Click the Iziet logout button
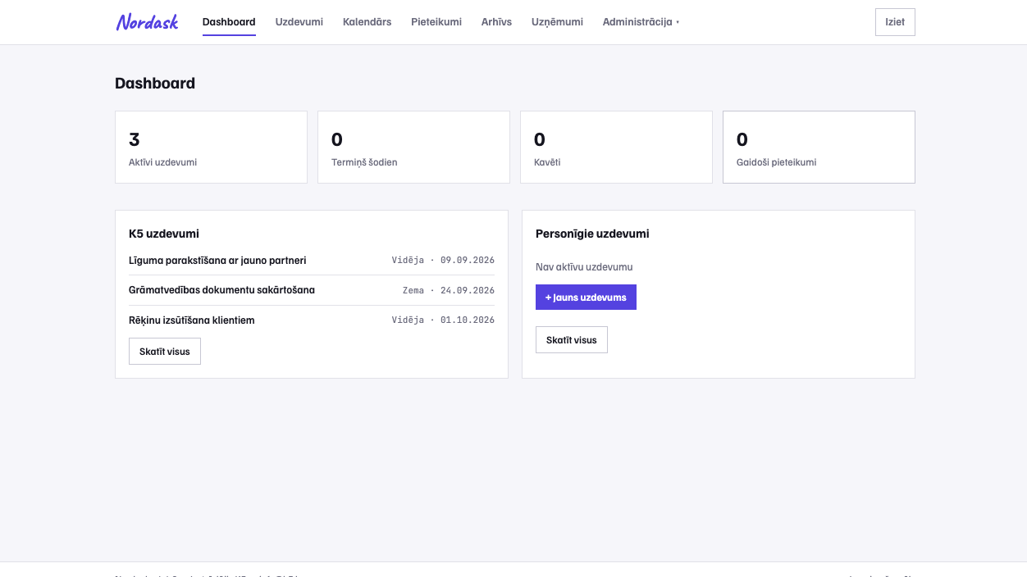 pos(895,22)
